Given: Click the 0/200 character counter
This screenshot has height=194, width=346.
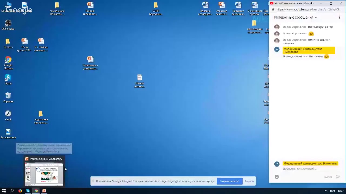Looking at the screenshot, I should point(328,177).
